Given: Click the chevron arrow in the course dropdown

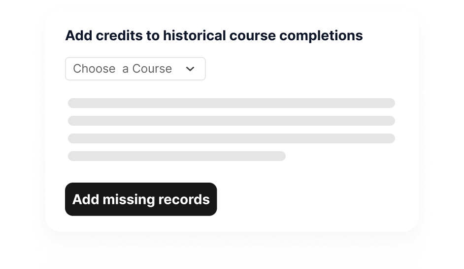Looking at the screenshot, I should point(190,69).
